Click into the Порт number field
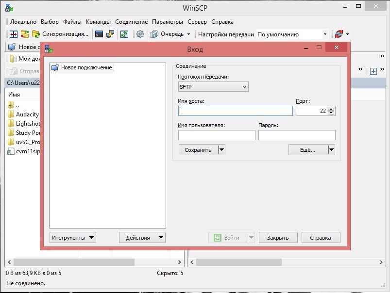The image size is (390, 293). click(x=312, y=111)
